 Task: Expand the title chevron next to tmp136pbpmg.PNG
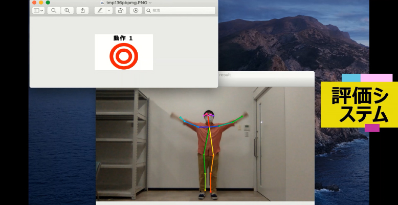coord(150,3)
